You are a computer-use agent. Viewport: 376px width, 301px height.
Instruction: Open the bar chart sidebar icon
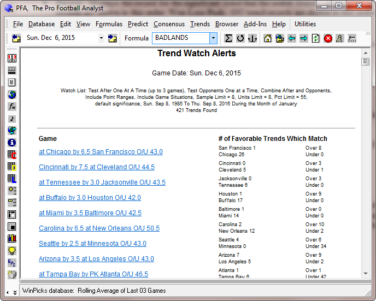pyautogui.click(x=12, y=238)
